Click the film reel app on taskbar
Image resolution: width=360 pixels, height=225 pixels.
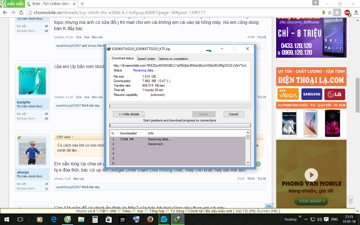point(164,219)
